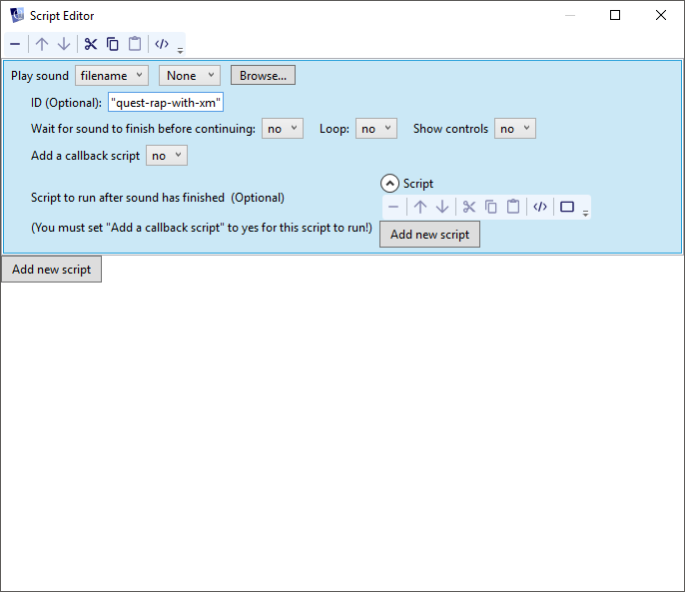Click the Browse... button
This screenshot has height=592, width=685.
pos(263,76)
